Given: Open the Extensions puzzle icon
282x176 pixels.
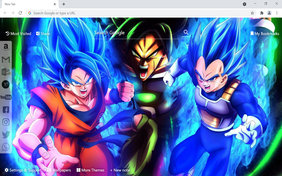Looking at the screenshot, I should pos(262,13).
